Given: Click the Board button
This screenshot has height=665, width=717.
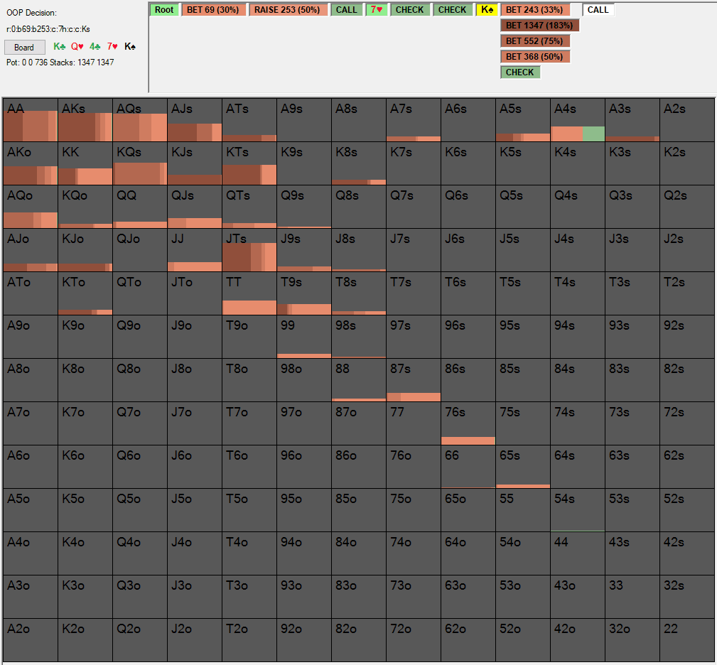Looking at the screenshot, I should pyautogui.click(x=24, y=48).
